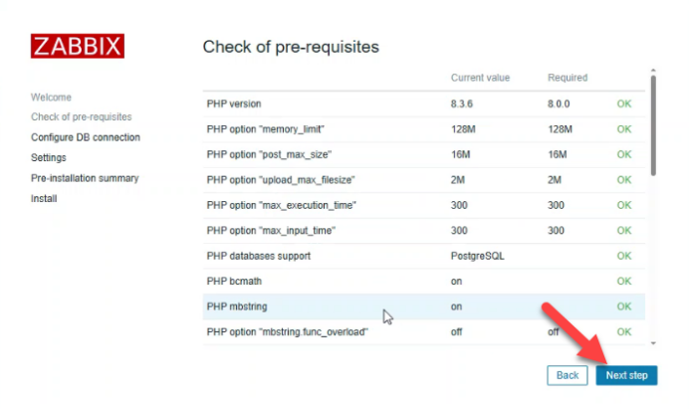Image resolution: width=689 pixels, height=409 pixels.
Task: Go to Settings step
Action: click(49, 157)
